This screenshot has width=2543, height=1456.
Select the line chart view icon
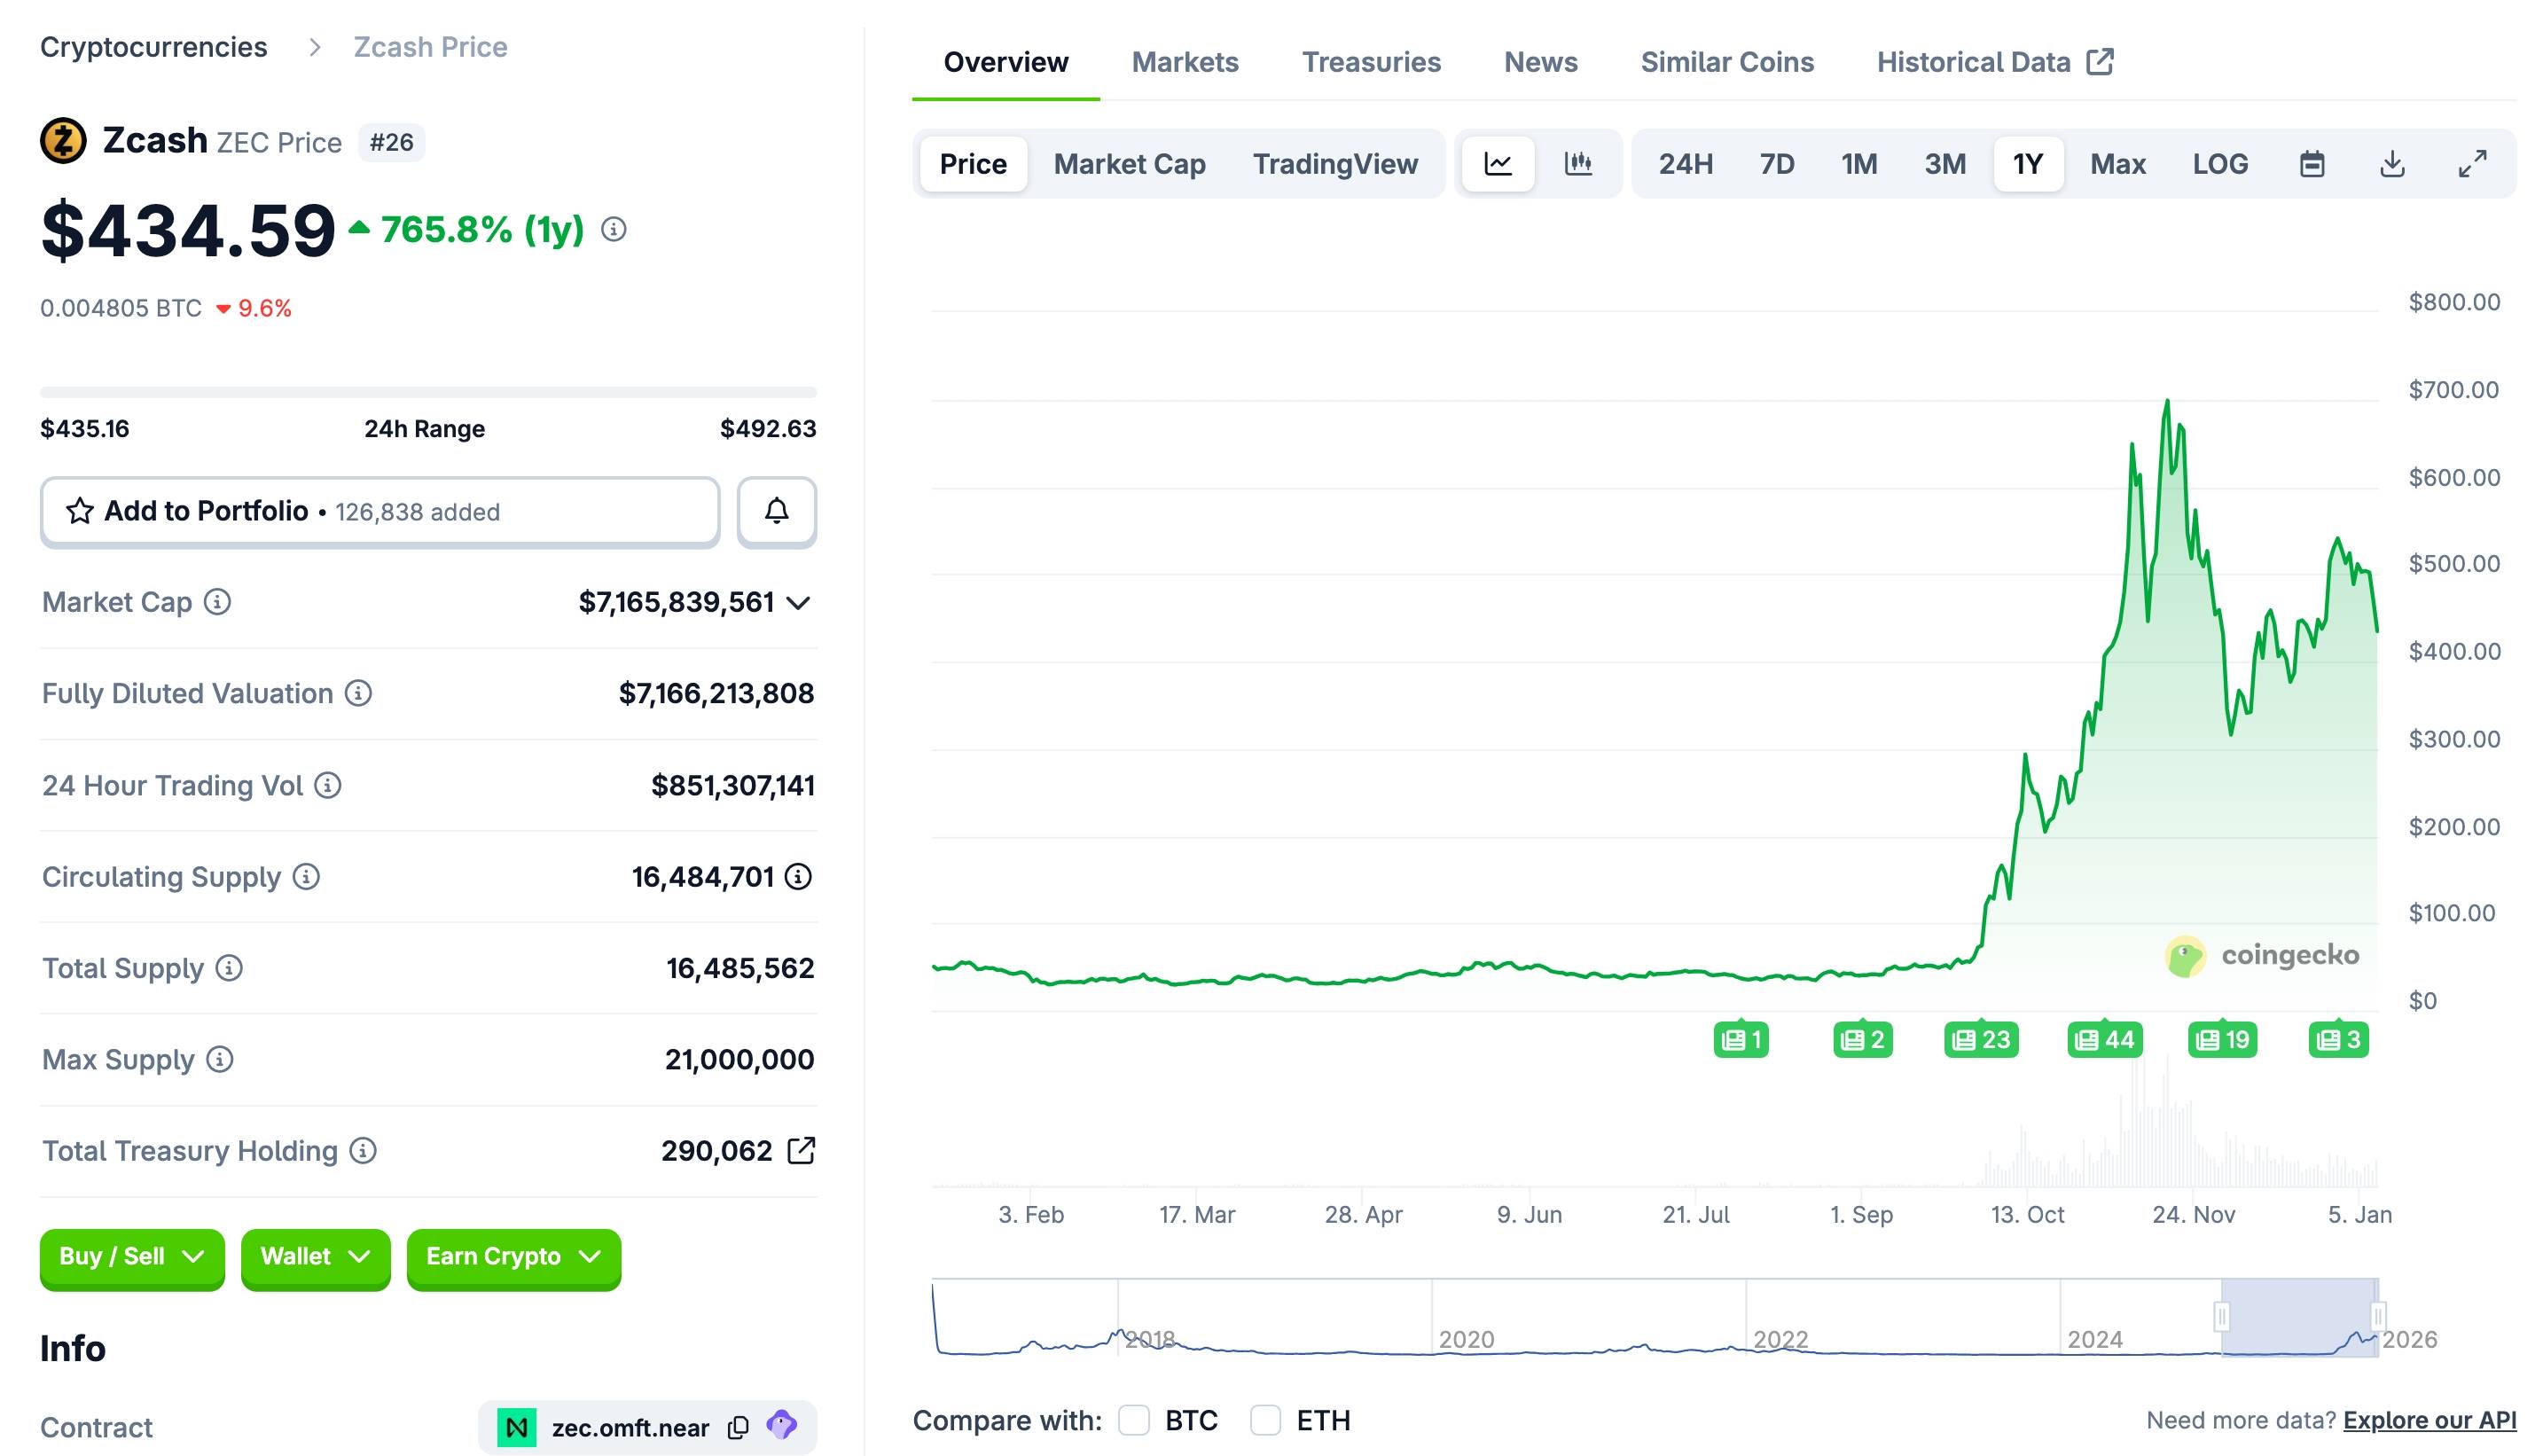click(x=1497, y=163)
